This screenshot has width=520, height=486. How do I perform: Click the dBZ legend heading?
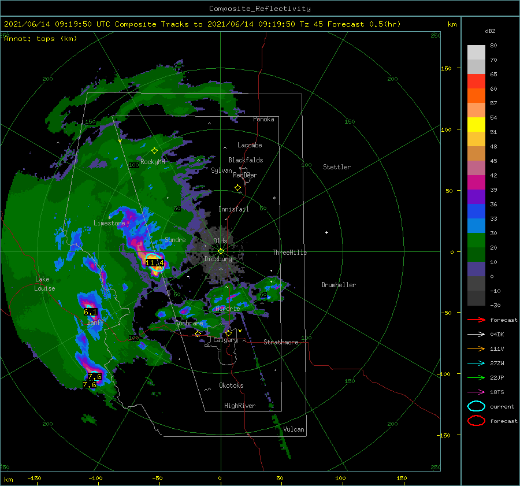[x=490, y=31]
